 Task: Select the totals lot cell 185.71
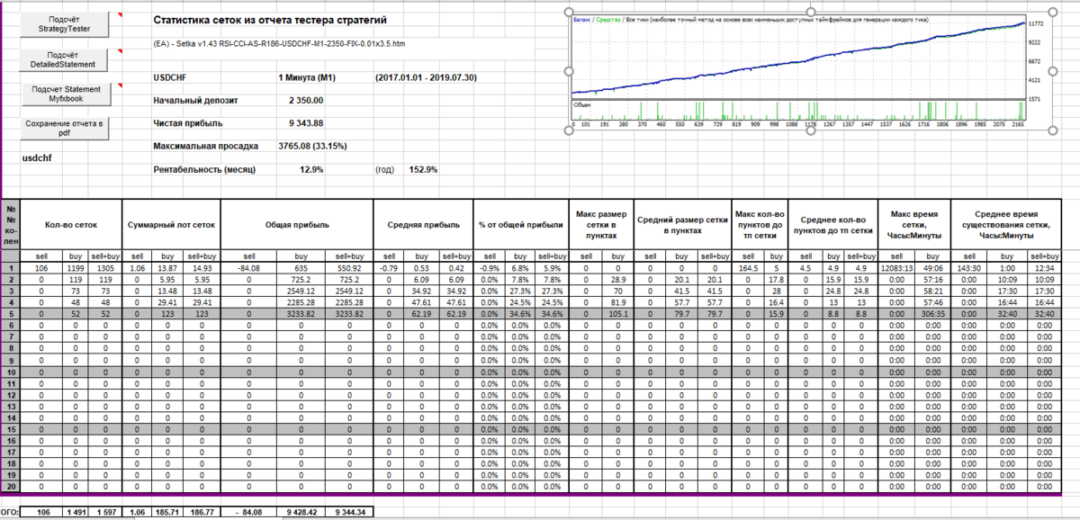point(166,511)
